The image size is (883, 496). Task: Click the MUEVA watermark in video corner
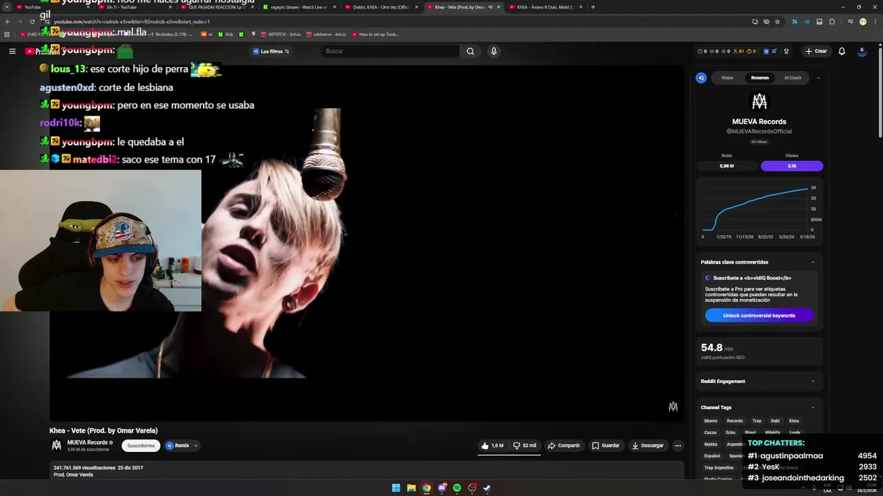[x=673, y=406]
